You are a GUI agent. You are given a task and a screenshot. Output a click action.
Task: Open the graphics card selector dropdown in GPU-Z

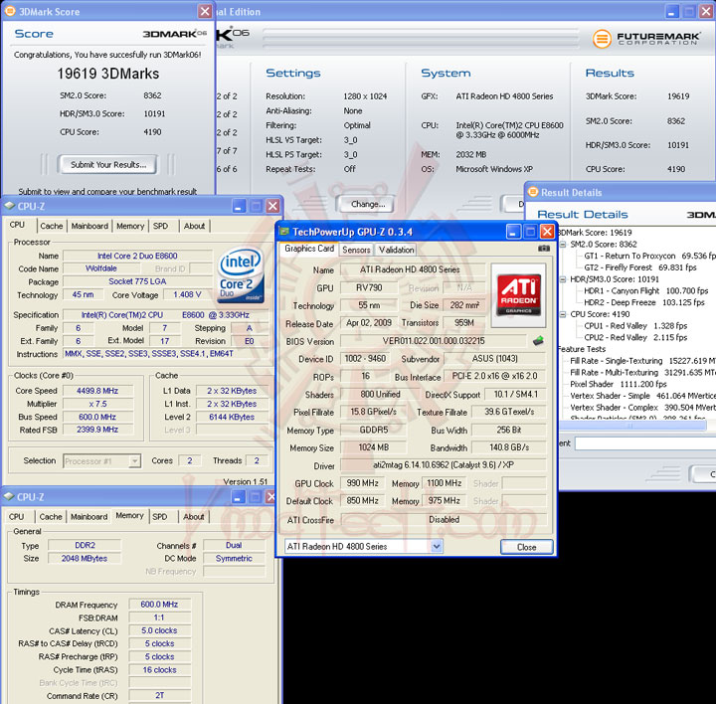(437, 546)
